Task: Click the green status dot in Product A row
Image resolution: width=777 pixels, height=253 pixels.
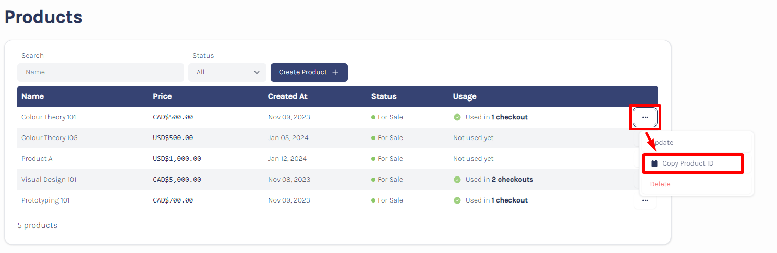Action: 373,159
